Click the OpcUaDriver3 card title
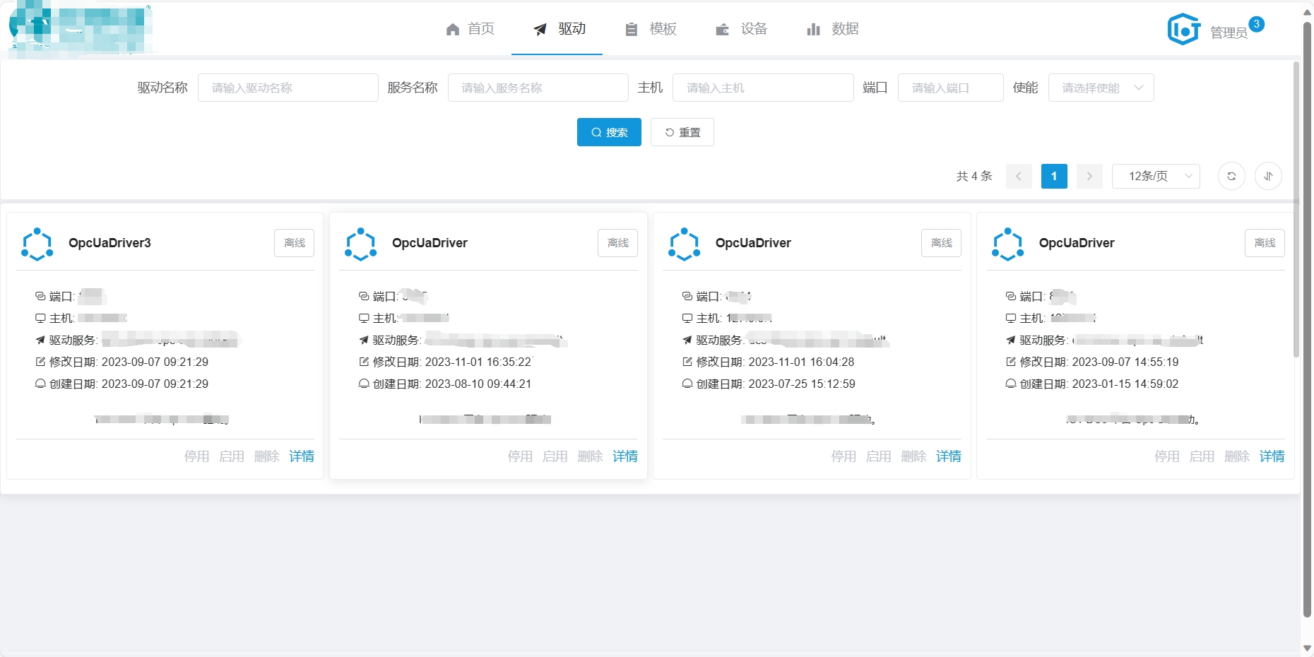This screenshot has height=657, width=1314. (x=109, y=243)
